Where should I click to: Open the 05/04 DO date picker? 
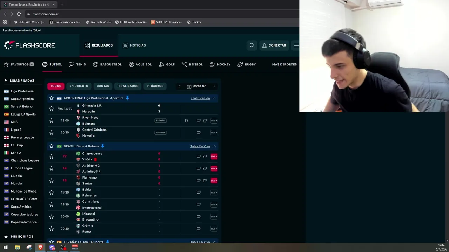[x=197, y=86]
